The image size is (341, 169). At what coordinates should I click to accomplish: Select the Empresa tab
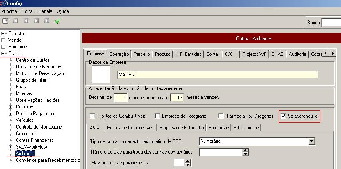click(95, 53)
